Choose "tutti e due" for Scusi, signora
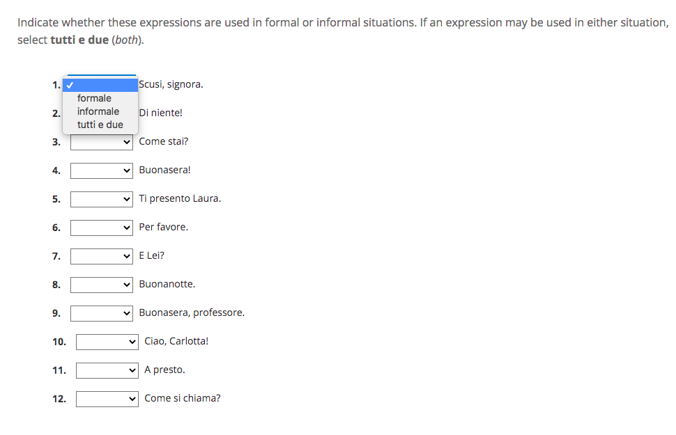This screenshot has width=676, height=435. click(x=100, y=124)
